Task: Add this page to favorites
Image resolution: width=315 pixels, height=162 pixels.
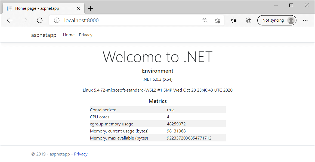Action: [x=217, y=20]
